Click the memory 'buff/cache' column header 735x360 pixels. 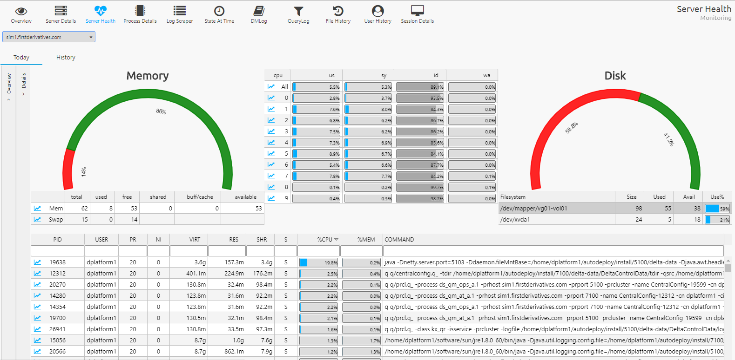point(198,197)
